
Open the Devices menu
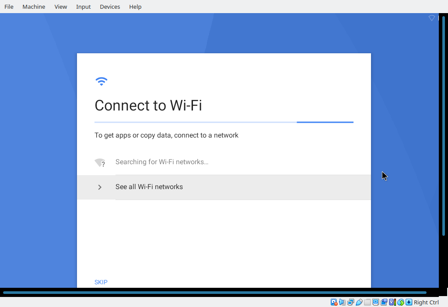[110, 7]
